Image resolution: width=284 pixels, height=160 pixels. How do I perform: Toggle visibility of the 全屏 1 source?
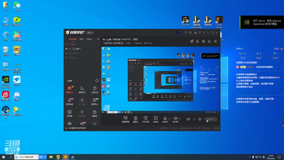click(x=66, y=49)
